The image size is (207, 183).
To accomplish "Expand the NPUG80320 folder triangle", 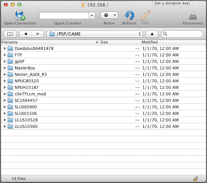I will tap(5, 81).
